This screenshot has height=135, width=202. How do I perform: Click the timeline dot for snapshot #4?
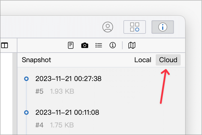26,112
